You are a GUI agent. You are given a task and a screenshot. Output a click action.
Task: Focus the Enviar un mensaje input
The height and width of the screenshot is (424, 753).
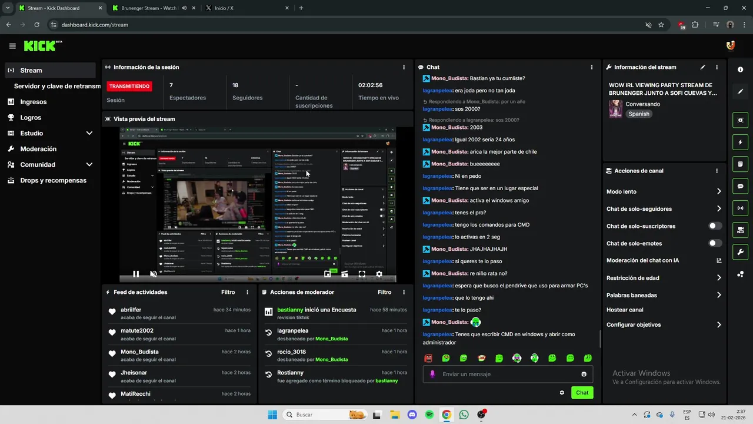(508, 374)
